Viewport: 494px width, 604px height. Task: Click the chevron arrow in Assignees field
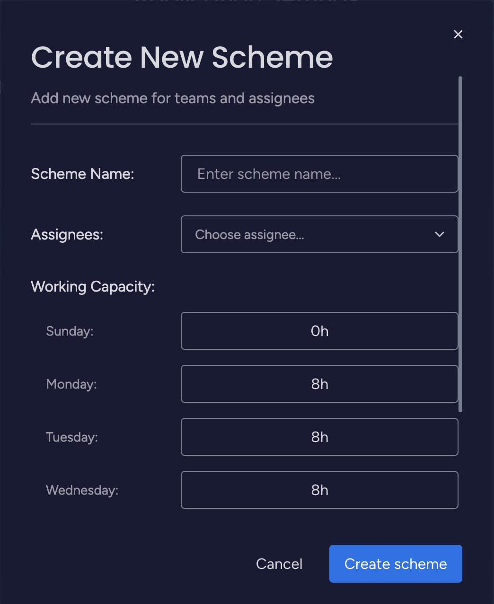pyautogui.click(x=440, y=234)
